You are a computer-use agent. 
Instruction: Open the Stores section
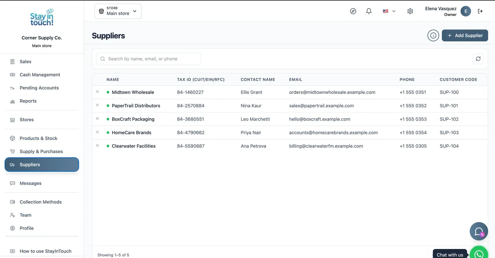(x=42, y=120)
